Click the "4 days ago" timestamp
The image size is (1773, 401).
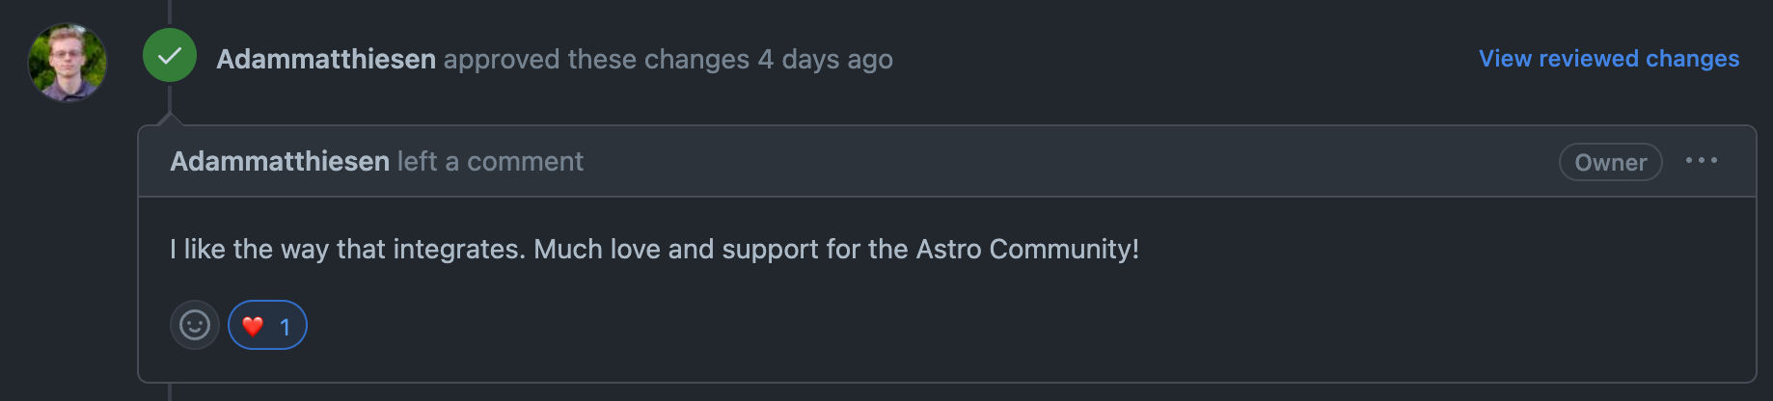825,59
